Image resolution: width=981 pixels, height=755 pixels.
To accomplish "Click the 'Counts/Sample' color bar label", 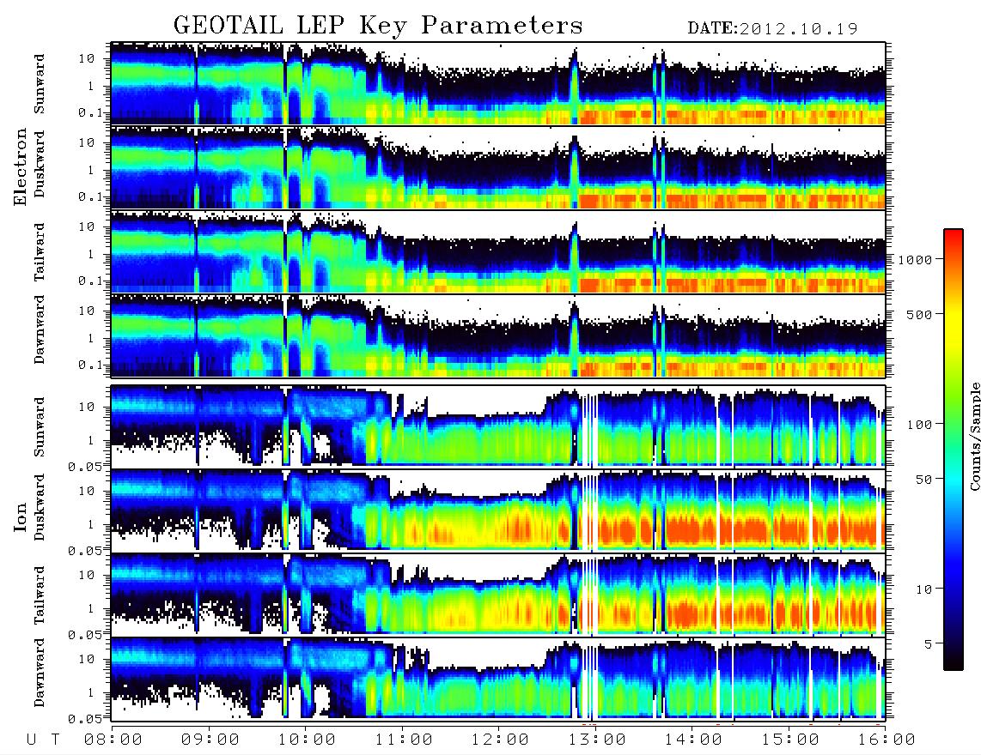I will [975, 436].
